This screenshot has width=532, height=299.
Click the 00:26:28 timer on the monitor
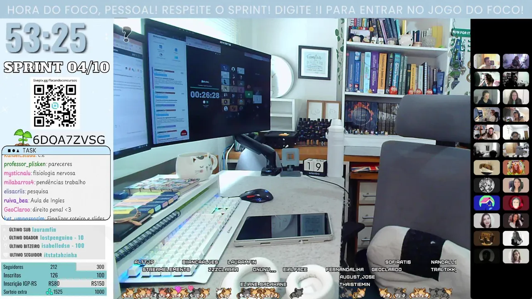tap(205, 95)
